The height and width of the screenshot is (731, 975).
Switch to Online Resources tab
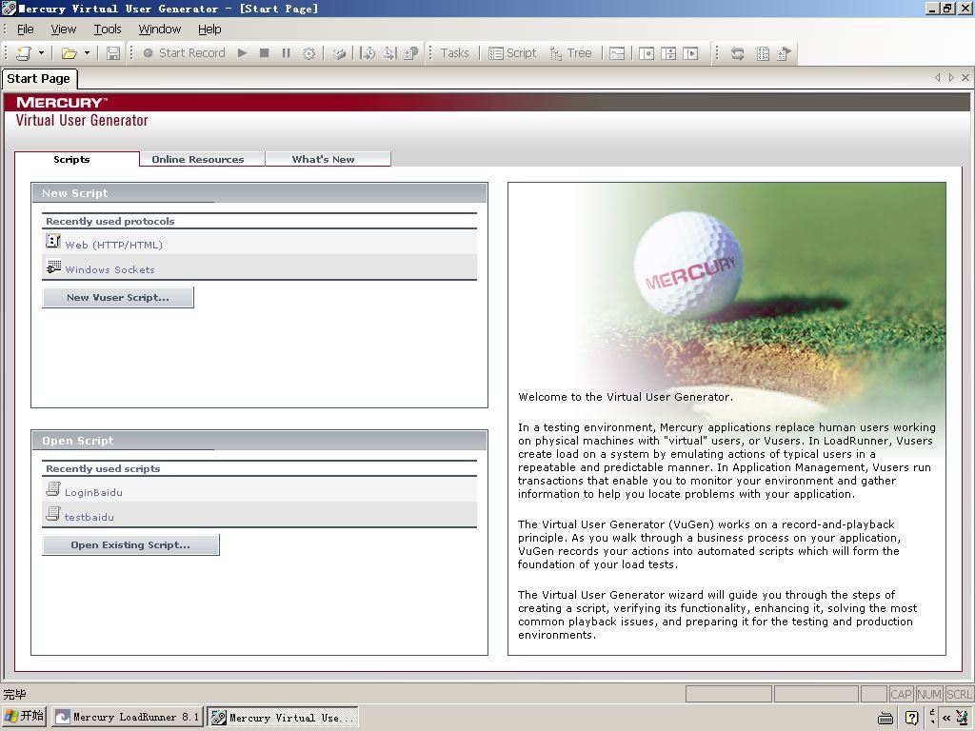[x=202, y=159]
